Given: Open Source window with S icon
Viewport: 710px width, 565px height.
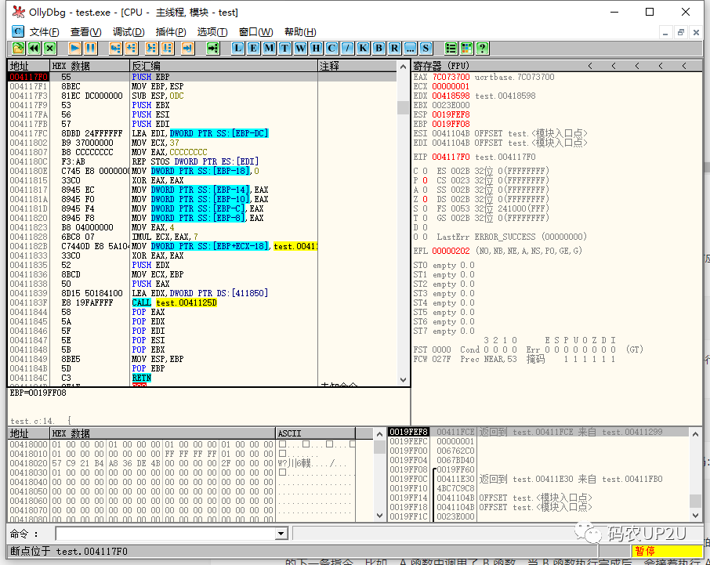Looking at the screenshot, I should point(426,48).
